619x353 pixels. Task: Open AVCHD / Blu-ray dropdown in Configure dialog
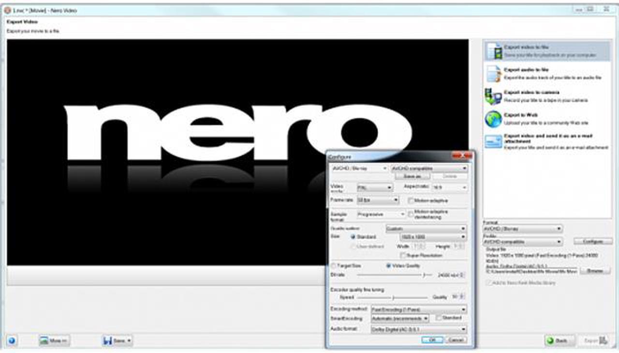pyautogui.click(x=359, y=169)
